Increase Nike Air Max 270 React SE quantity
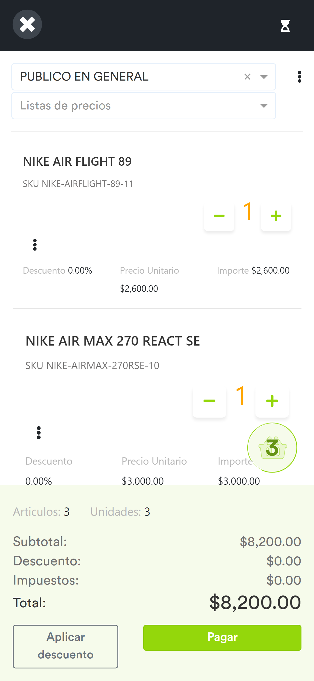The image size is (314, 681). [x=272, y=401]
